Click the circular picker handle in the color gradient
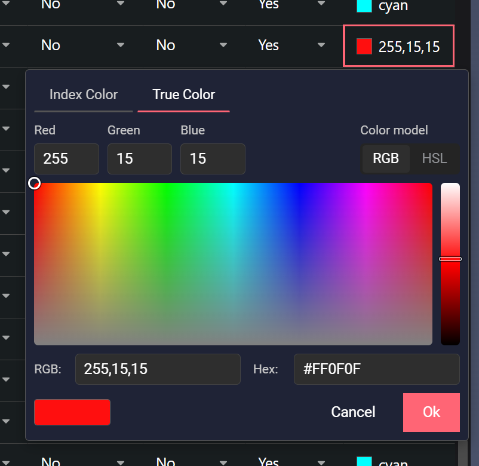The width and height of the screenshot is (479, 466). (x=34, y=183)
